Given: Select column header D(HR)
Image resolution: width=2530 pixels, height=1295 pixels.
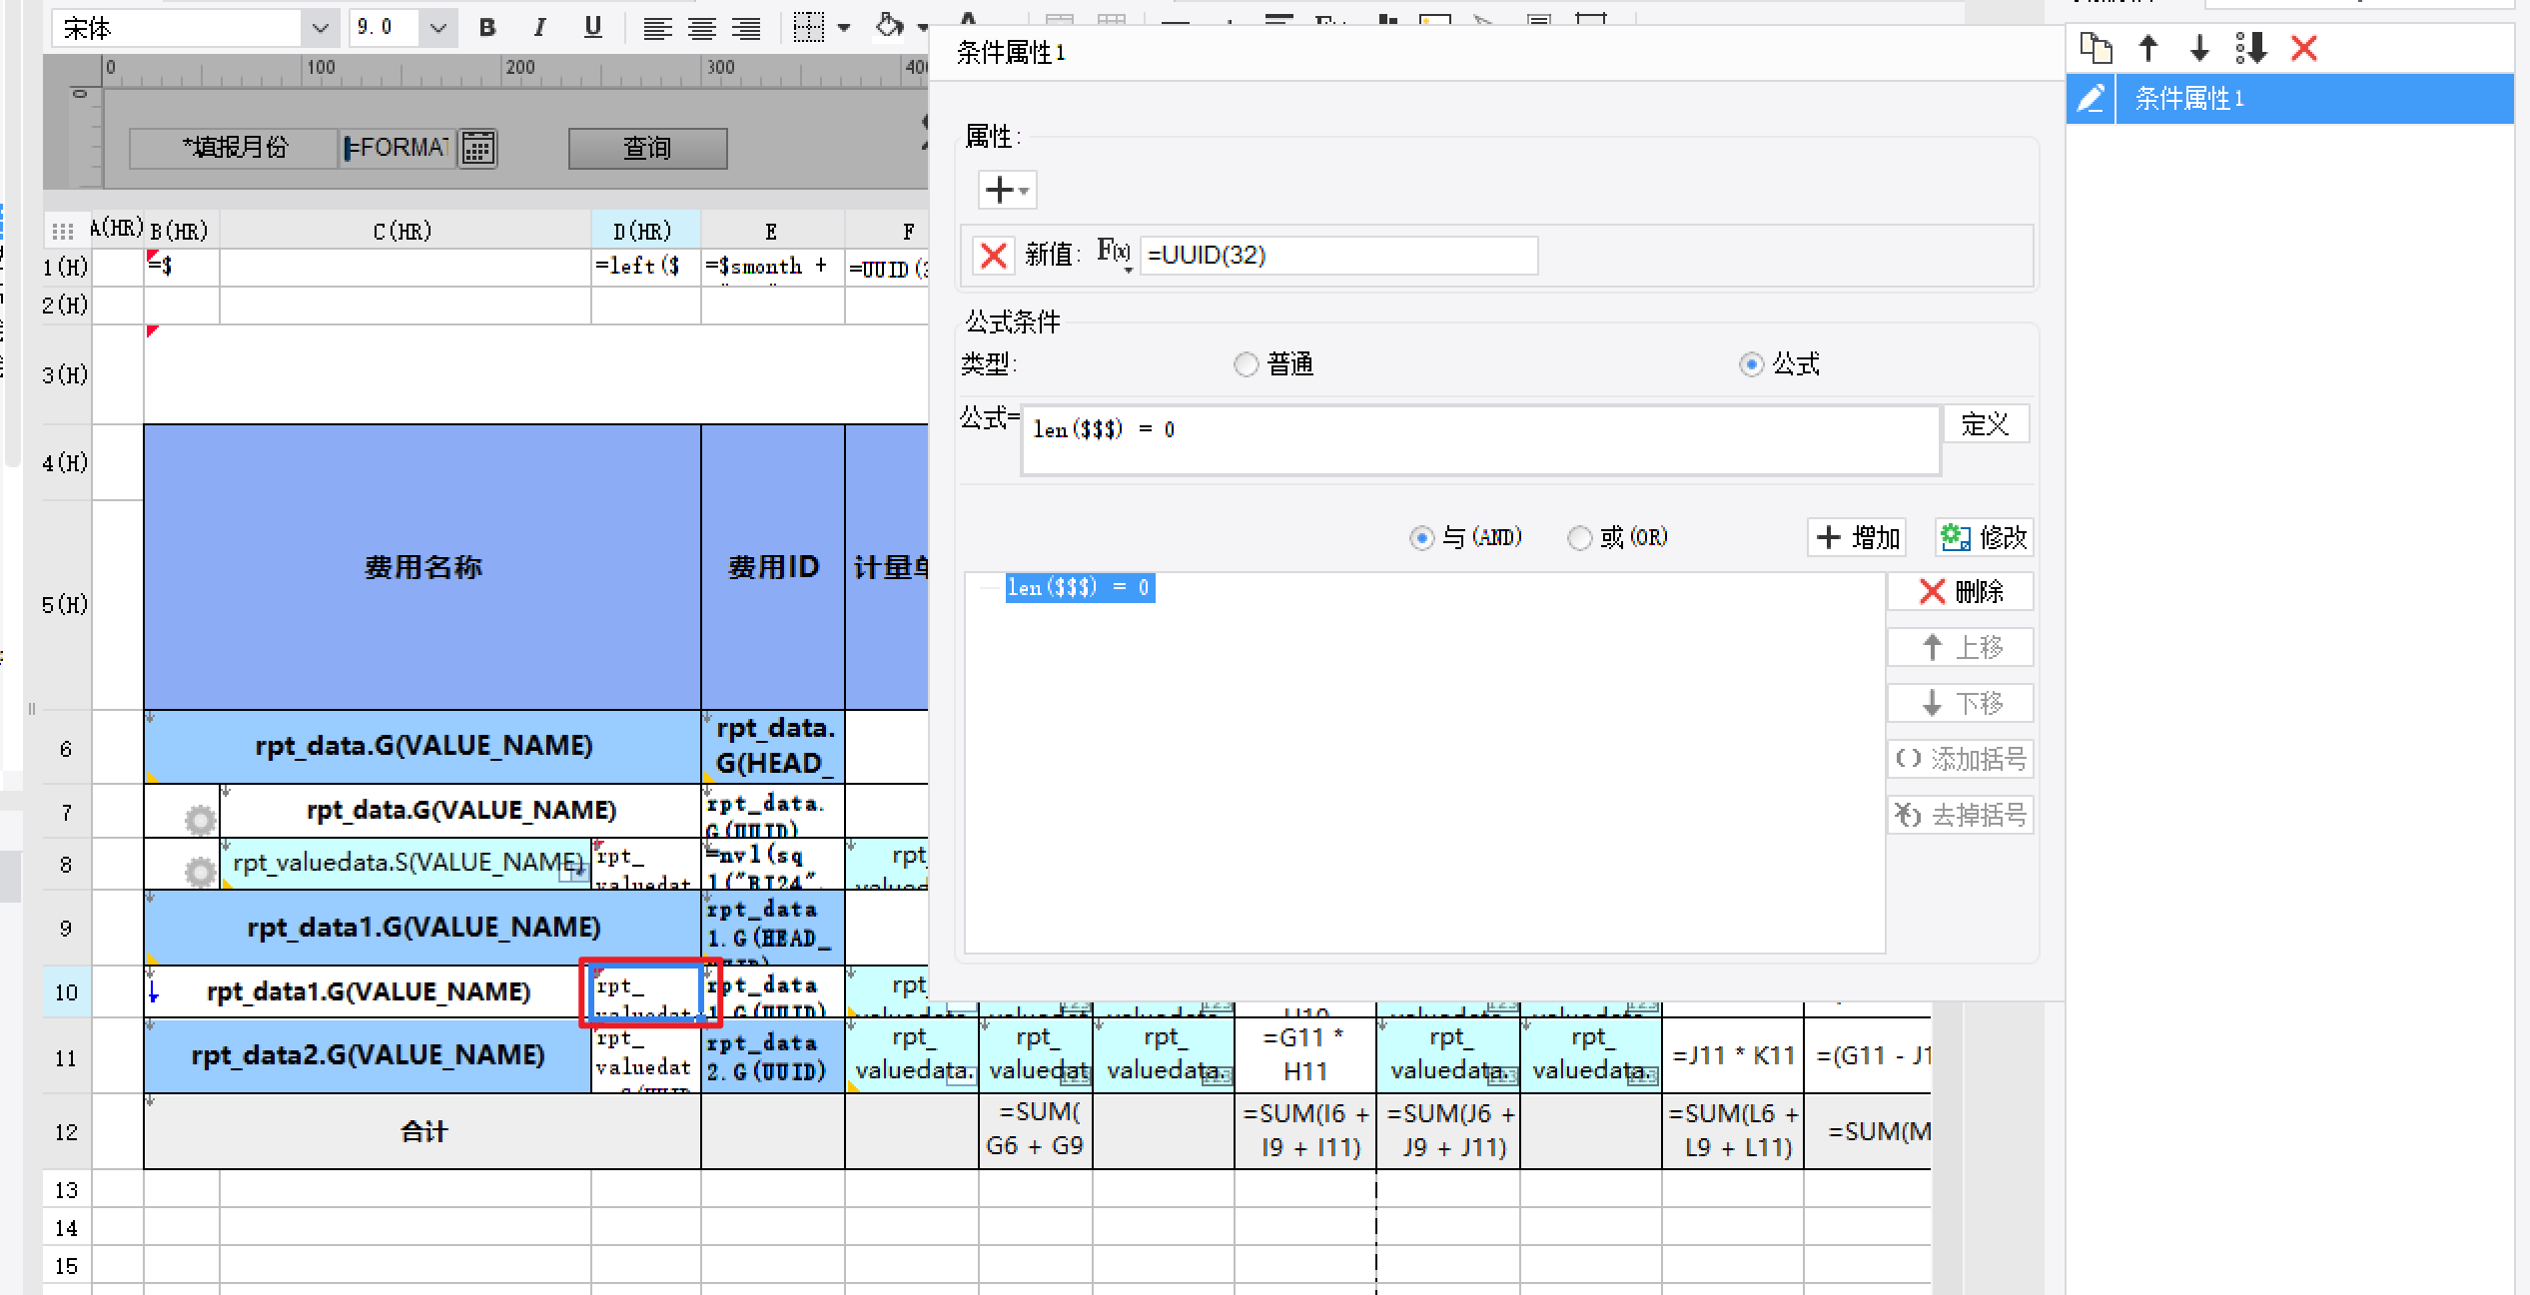Looking at the screenshot, I should pos(645,231).
